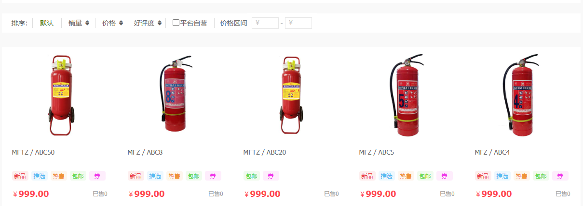The image size is (583, 206).
Task: Sort products by 价格
Action: [109, 23]
